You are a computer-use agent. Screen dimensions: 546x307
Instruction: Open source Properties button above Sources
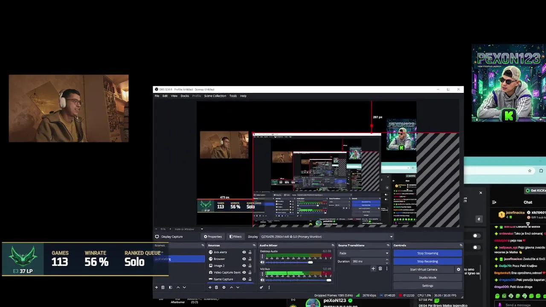(213, 237)
